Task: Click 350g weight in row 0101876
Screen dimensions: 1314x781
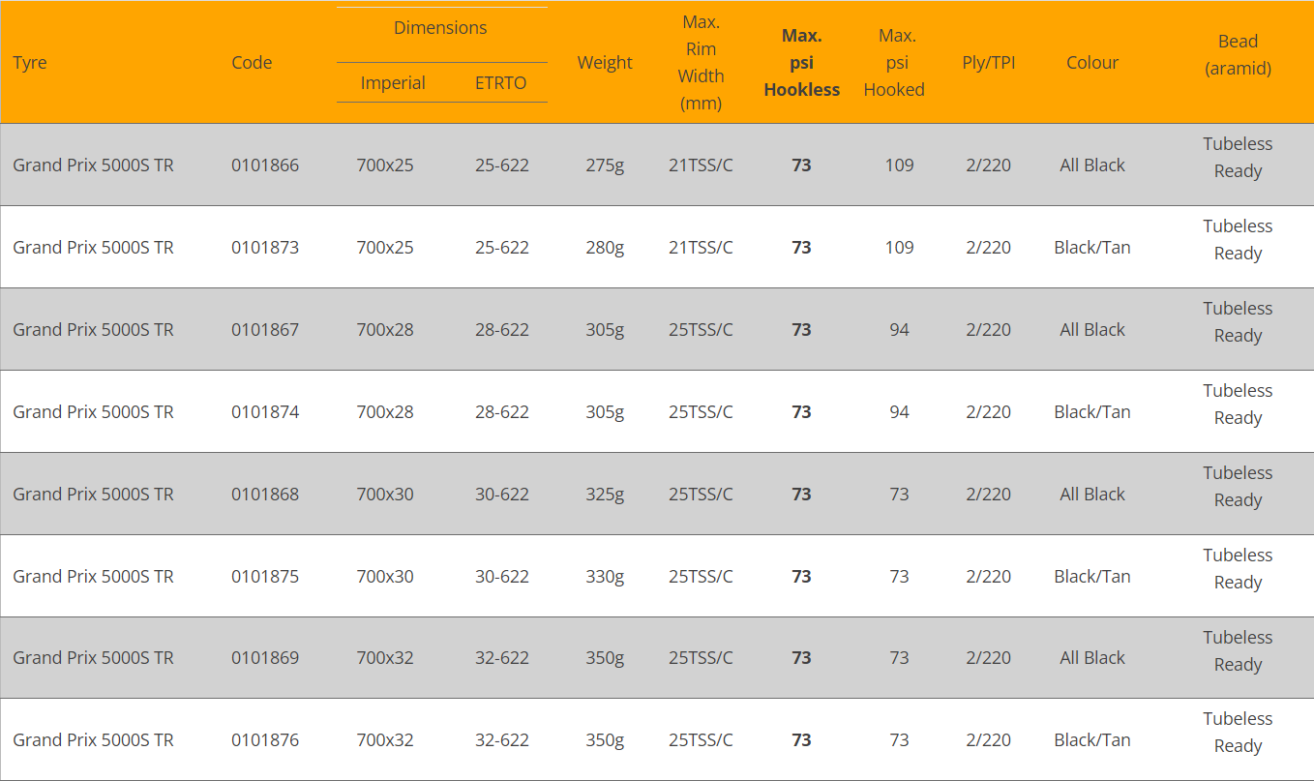Action: coord(605,740)
